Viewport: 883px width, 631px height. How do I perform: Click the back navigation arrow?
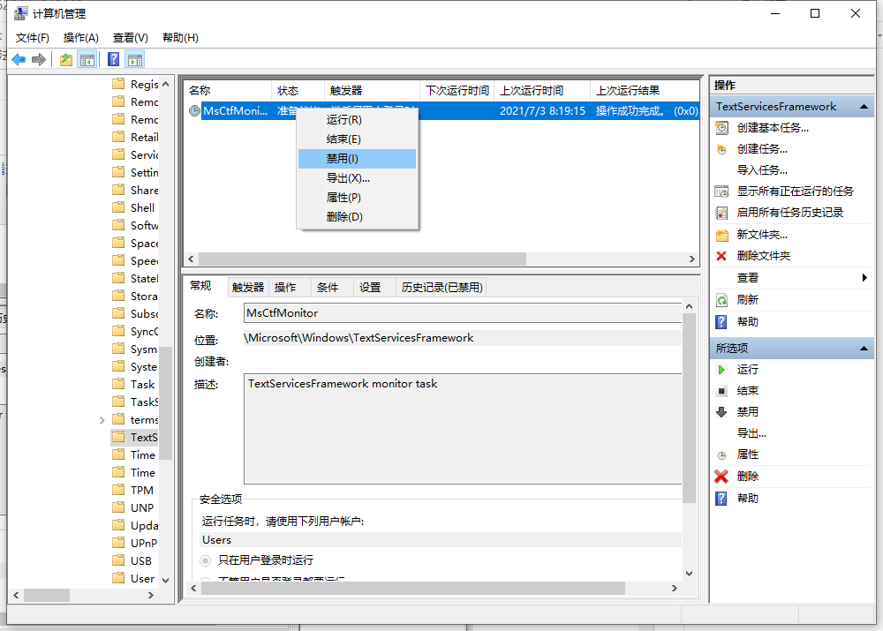pyautogui.click(x=18, y=59)
